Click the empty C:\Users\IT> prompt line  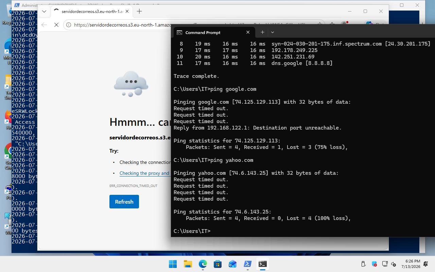[192, 231]
